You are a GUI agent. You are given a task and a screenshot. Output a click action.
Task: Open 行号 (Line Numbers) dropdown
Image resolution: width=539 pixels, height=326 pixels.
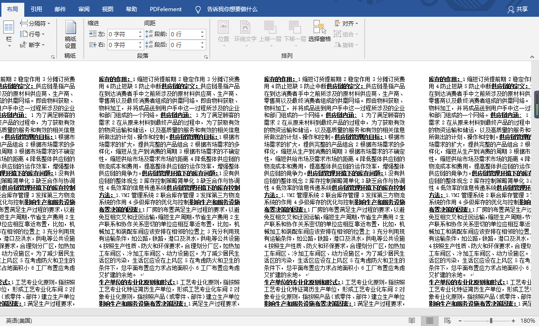click(32, 34)
